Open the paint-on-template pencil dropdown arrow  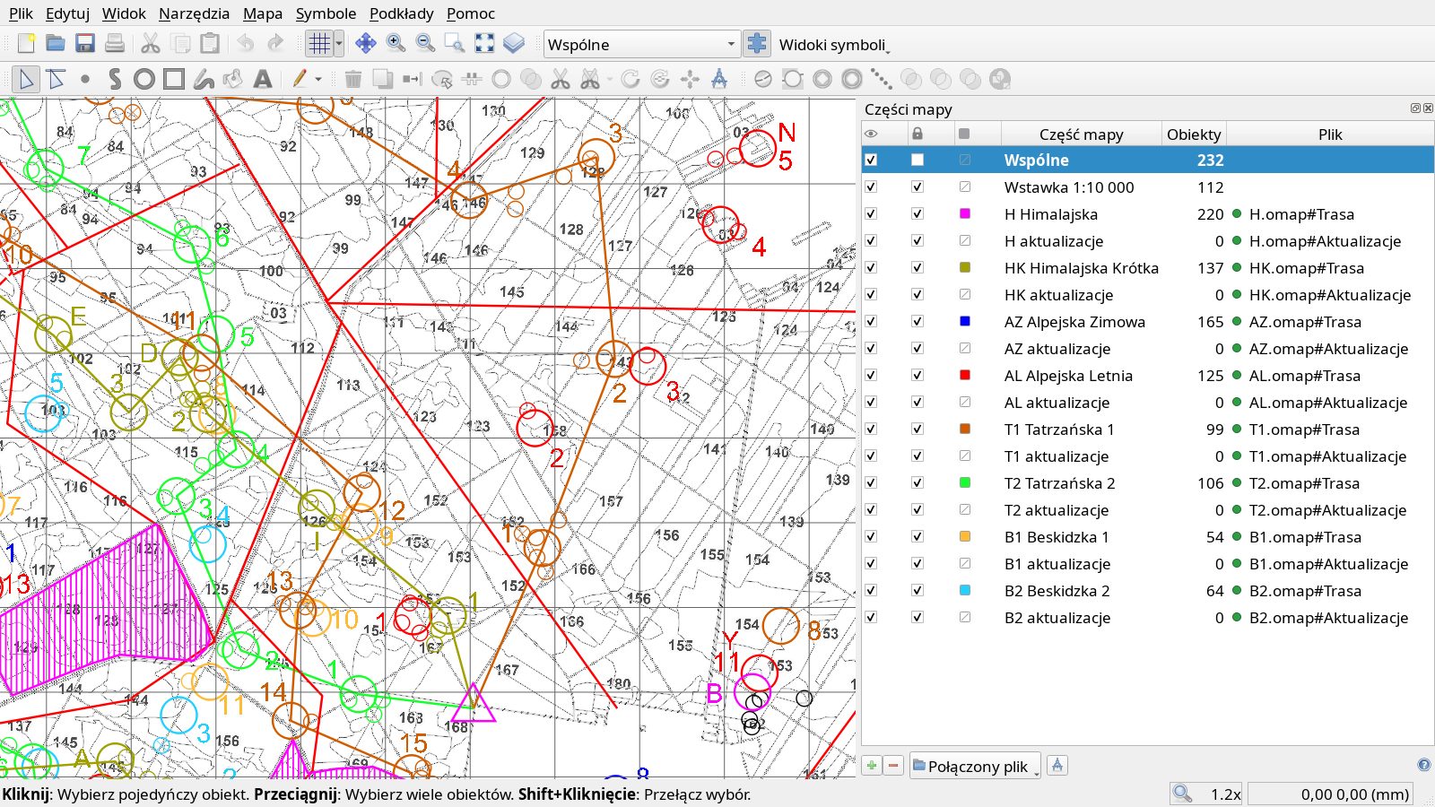click(x=317, y=79)
